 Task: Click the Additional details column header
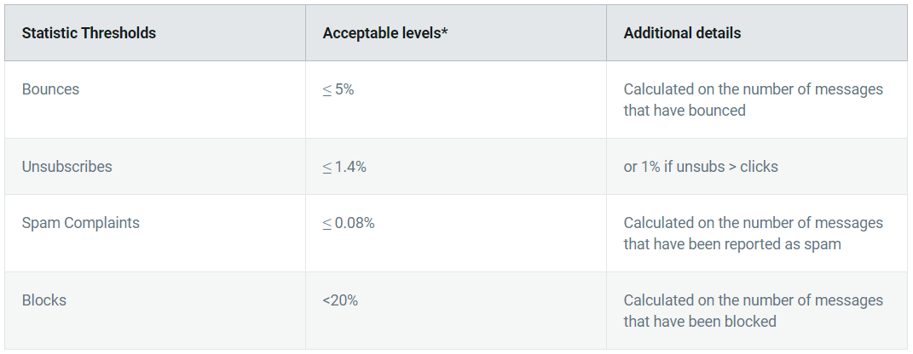(683, 33)
